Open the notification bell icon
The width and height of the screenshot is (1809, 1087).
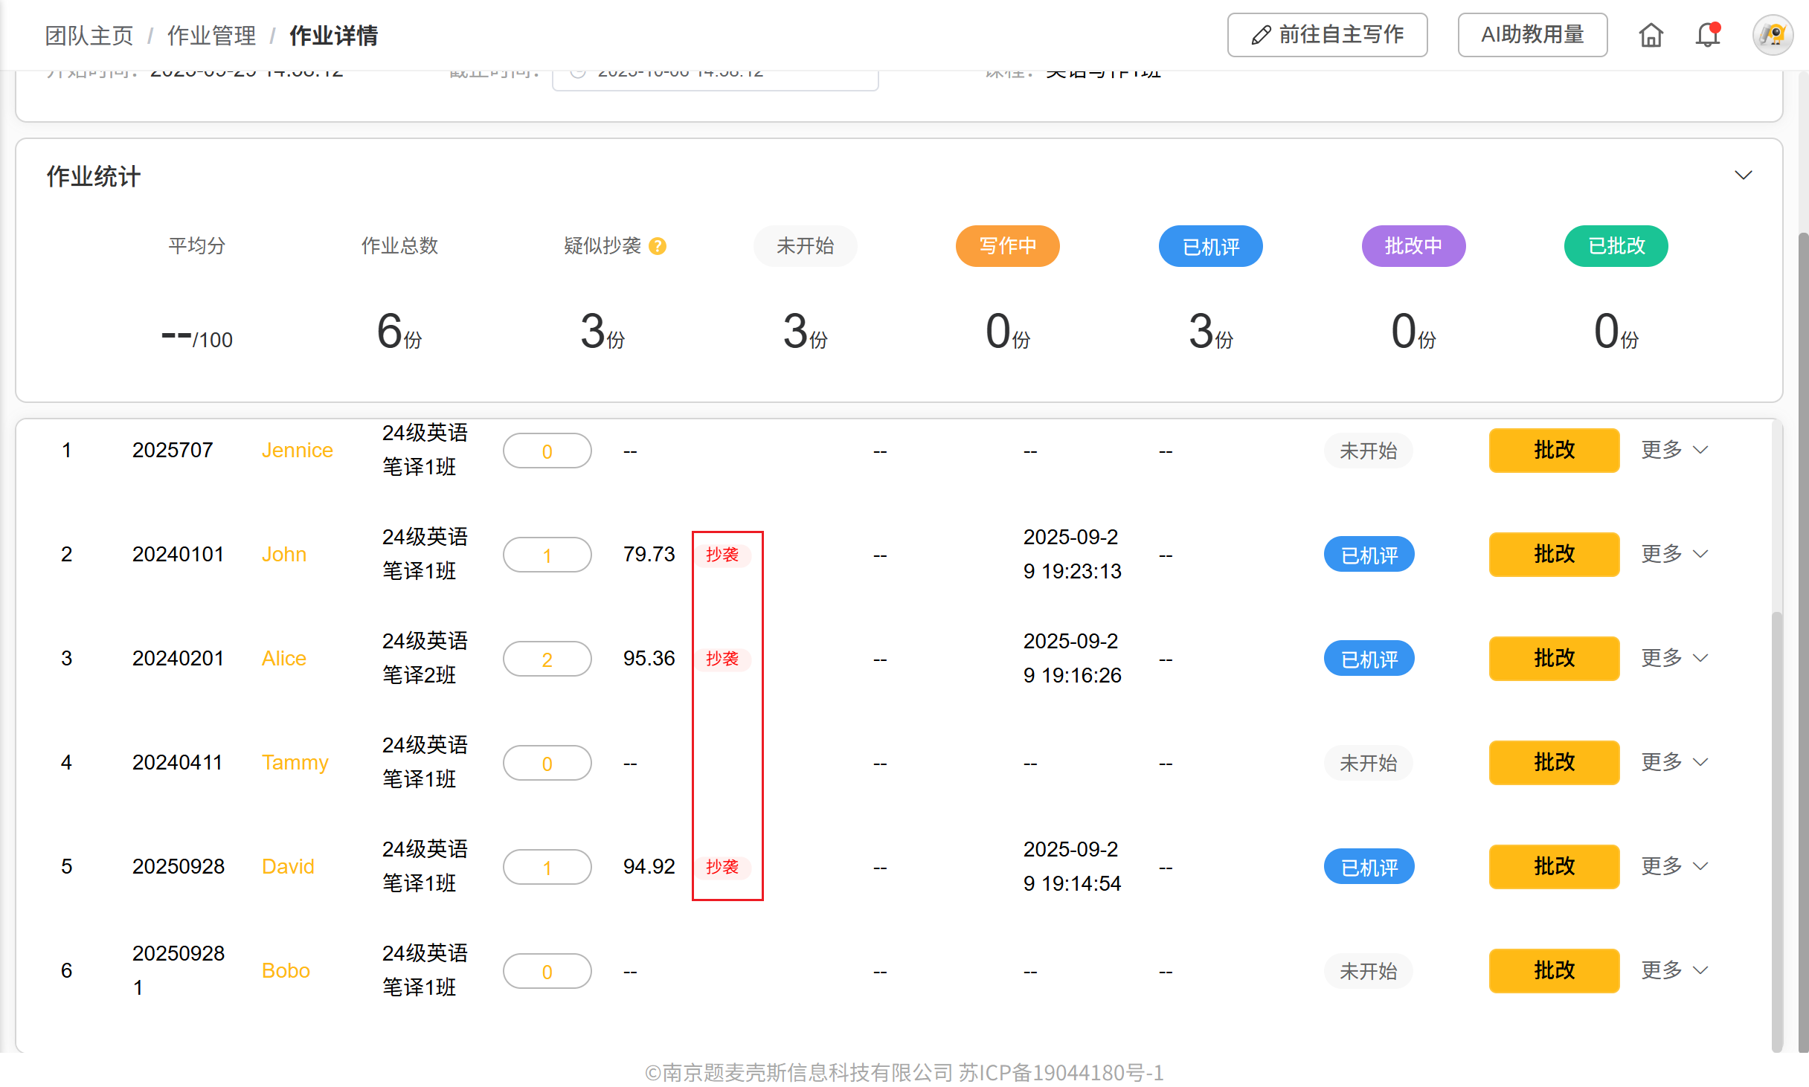point(1707,35)
